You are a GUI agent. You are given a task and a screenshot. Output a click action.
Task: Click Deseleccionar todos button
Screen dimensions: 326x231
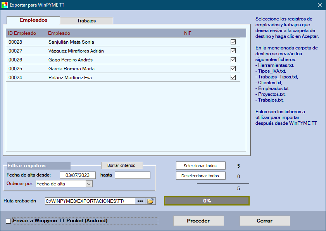(x=200, y=176)
